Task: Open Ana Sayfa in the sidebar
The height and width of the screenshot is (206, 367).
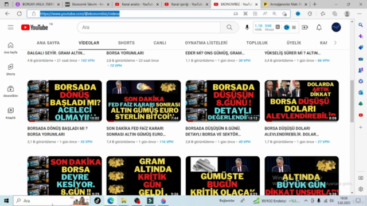Action: point(10,48)
